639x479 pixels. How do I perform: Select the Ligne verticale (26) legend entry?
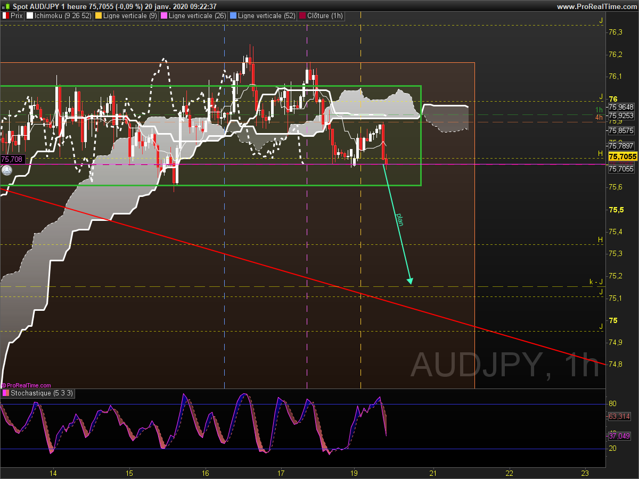(198, 16)
